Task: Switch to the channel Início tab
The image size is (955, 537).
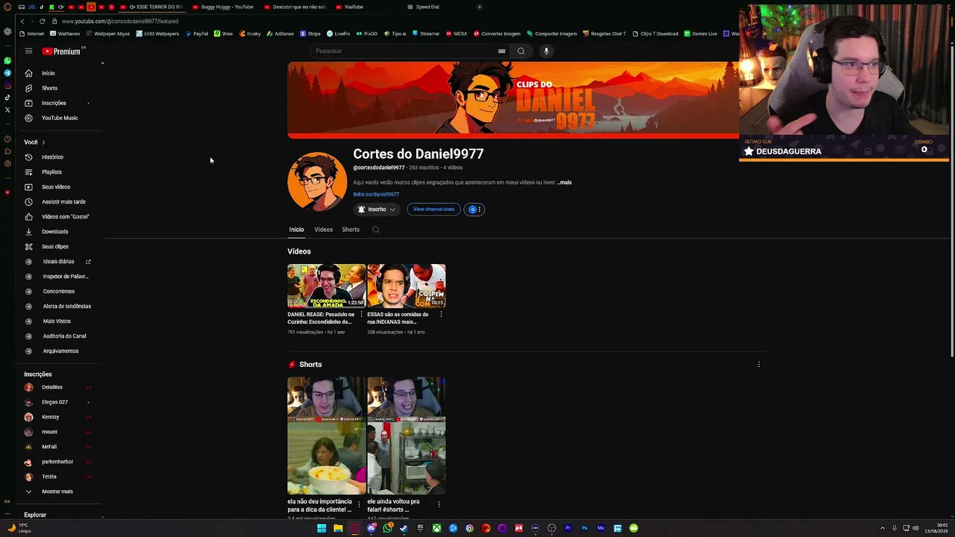Action: (x=296, y=230)
